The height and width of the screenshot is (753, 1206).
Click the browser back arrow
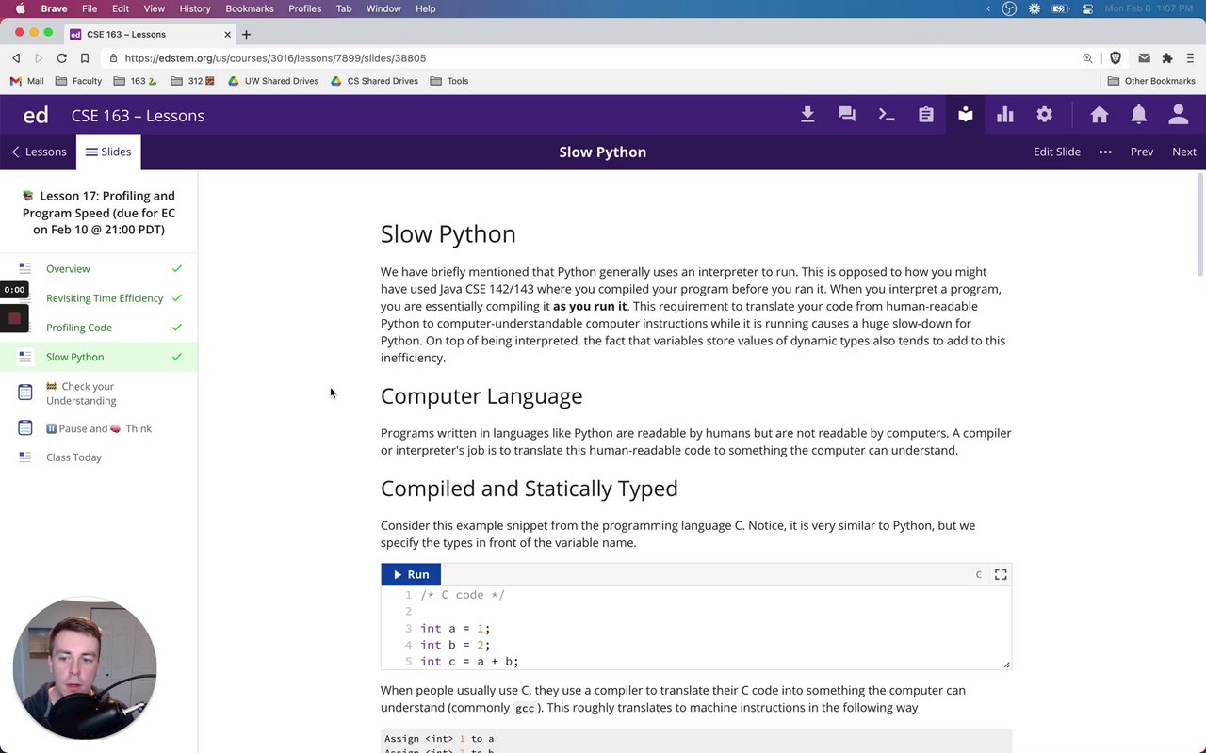click(16, 58)
